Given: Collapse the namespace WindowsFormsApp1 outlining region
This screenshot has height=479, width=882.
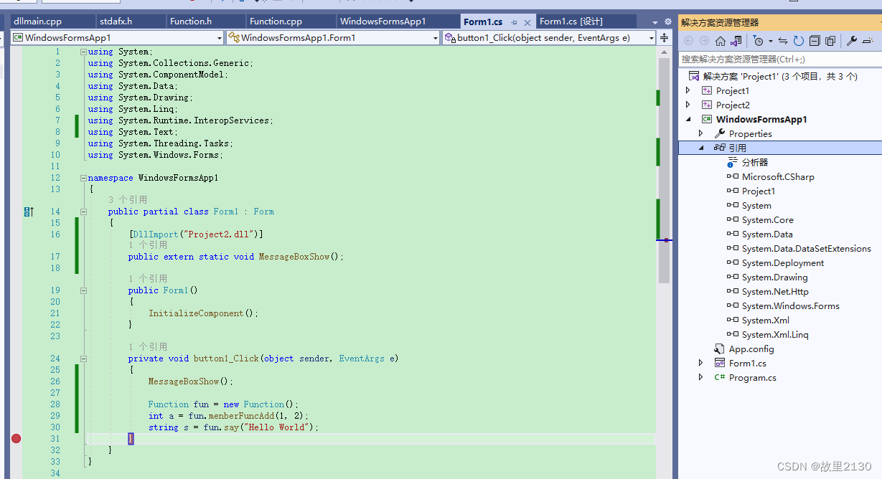Looking at the screenshot, I should click(x=83, y=177).
